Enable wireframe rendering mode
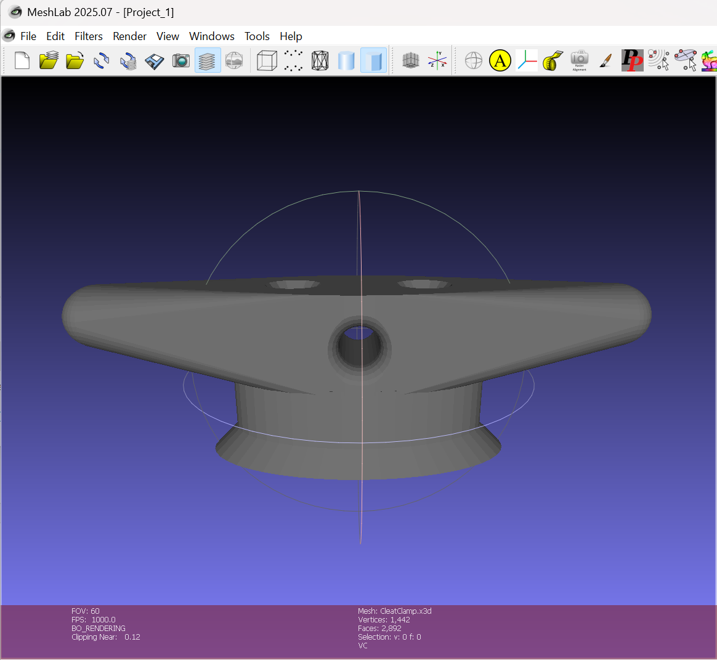Viewport: 717px width, 660px height. (x=320, y=60)
